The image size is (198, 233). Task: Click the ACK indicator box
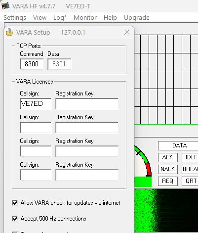pos(168,157)
